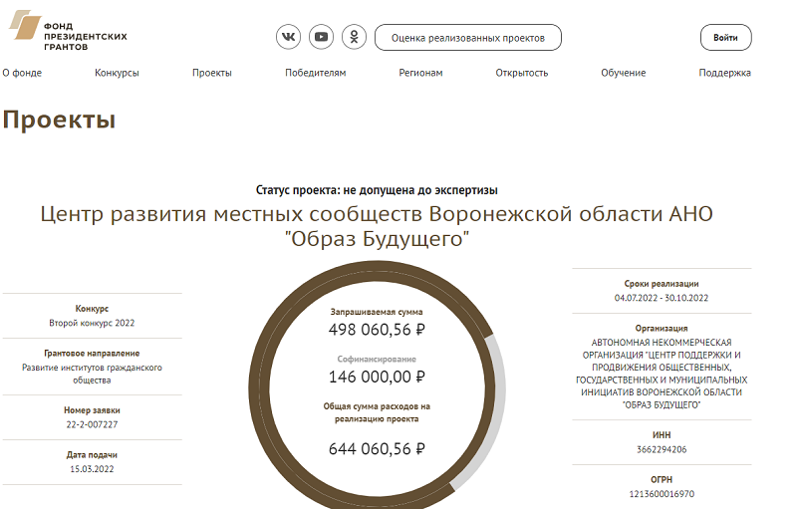Open the Обучение menu item

pyautogui.click(x=624, y=73)
